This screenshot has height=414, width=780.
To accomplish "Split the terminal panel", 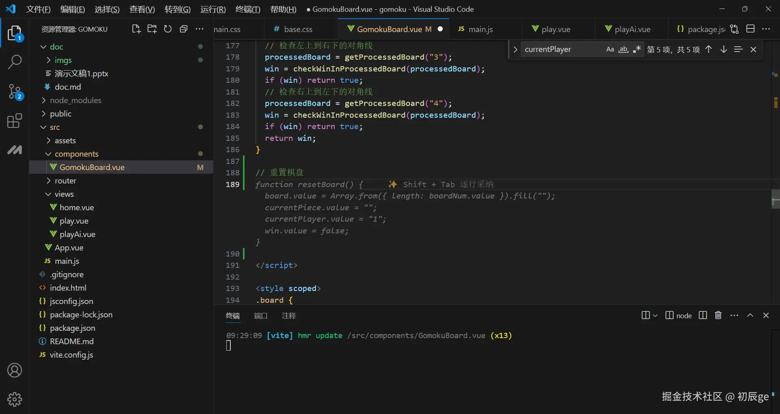I will tap(703, 315).
